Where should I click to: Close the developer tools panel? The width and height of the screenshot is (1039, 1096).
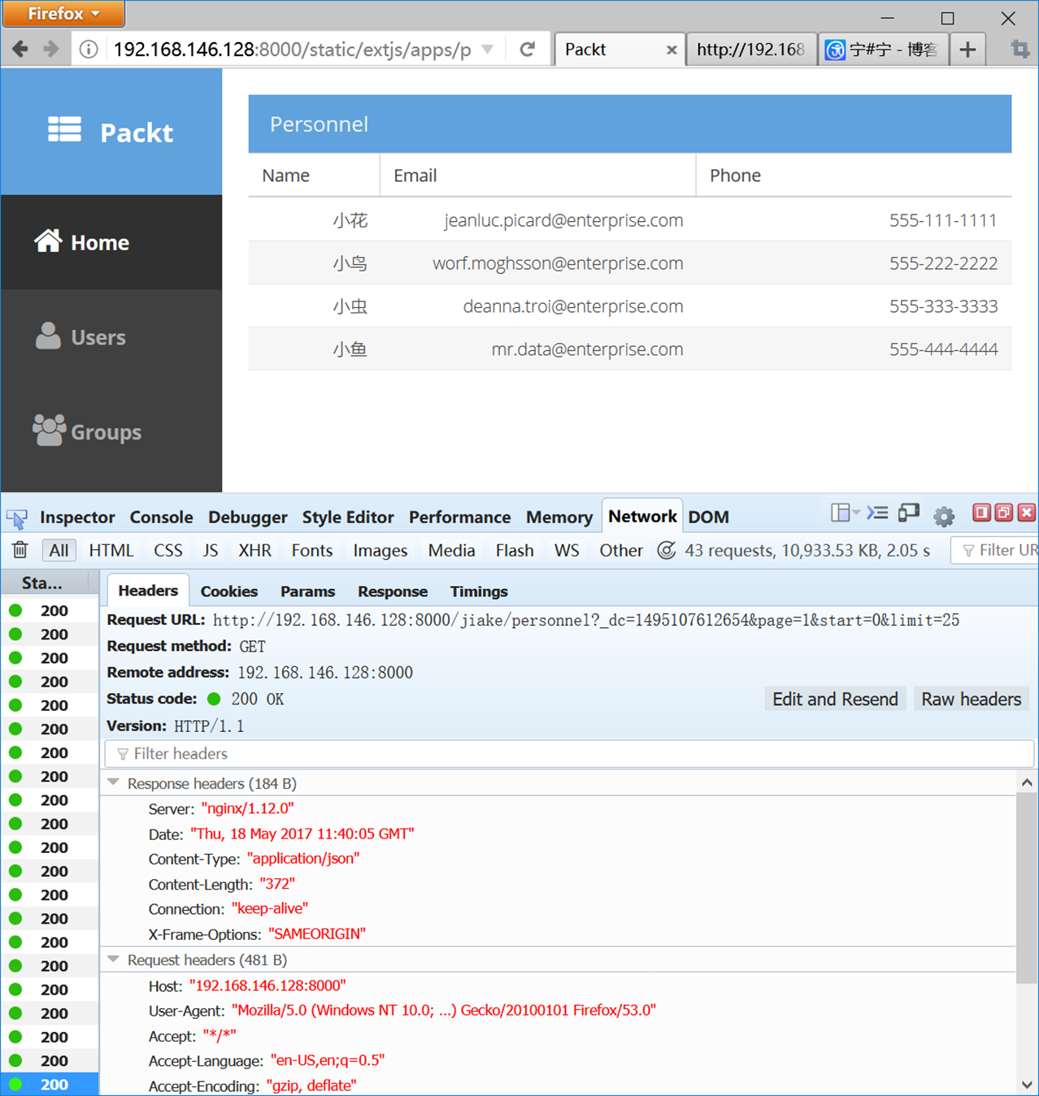(x=1027, y=512)
